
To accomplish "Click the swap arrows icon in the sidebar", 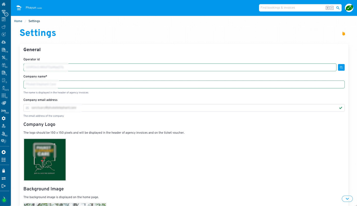I will (4, 178).
